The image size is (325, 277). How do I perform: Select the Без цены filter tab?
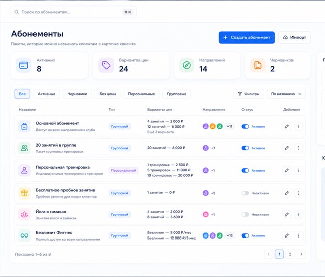tap(108, 94)
